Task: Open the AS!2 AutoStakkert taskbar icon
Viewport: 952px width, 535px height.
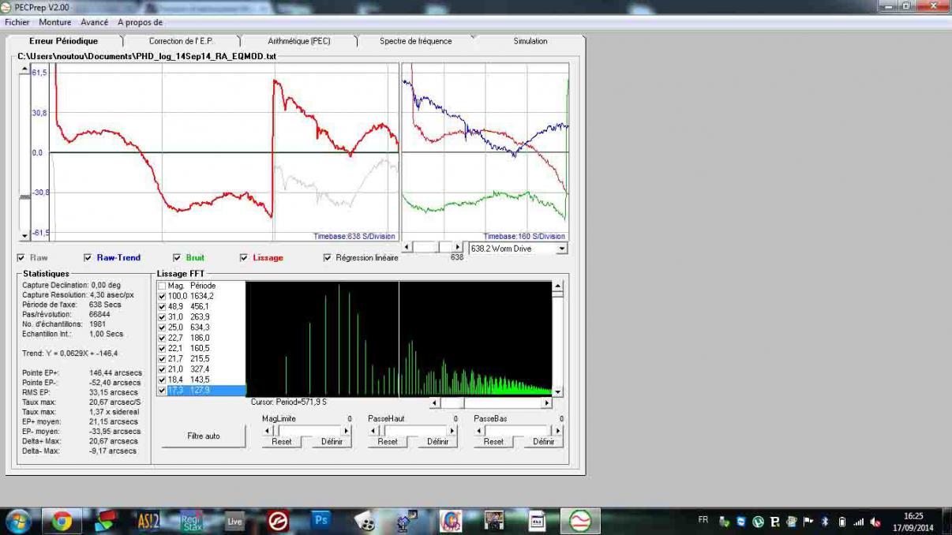Action: click(x=148, y=521)
